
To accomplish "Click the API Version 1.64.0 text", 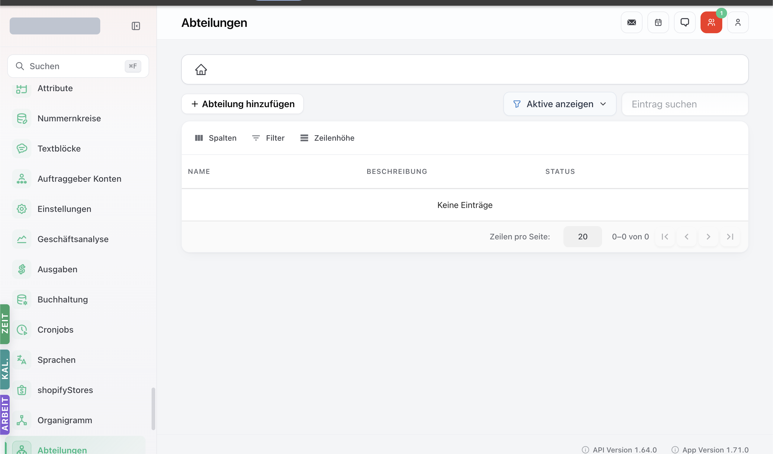I will pos(624,450).
